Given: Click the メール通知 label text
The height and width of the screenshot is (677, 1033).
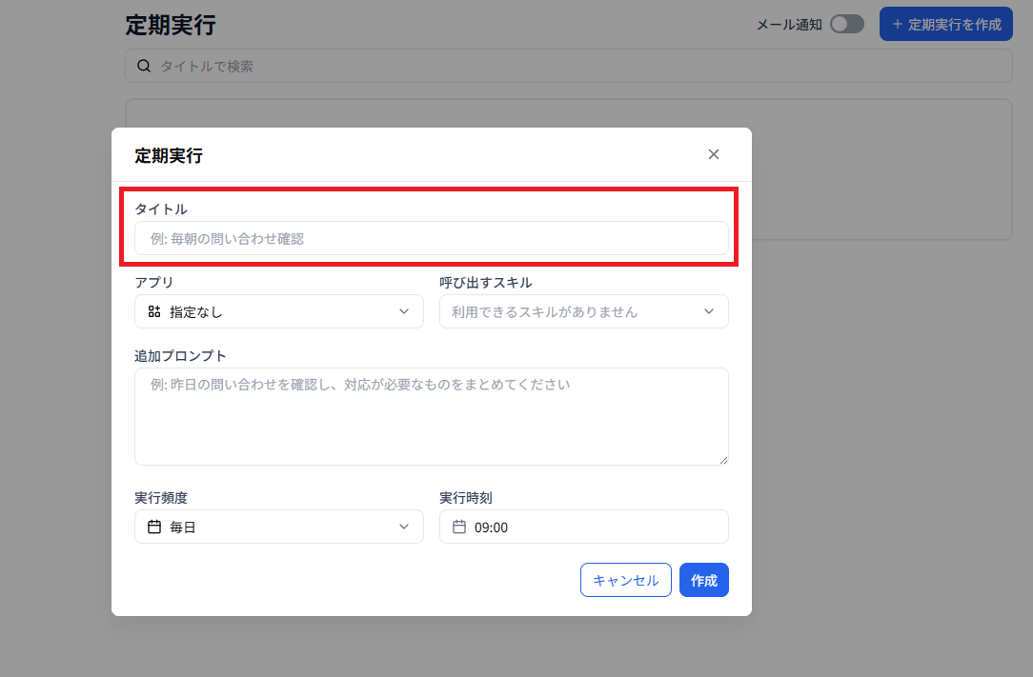Looking at the screenshot, I should coord(789,25).
